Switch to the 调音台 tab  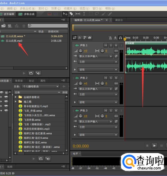[x=119, y=20]
